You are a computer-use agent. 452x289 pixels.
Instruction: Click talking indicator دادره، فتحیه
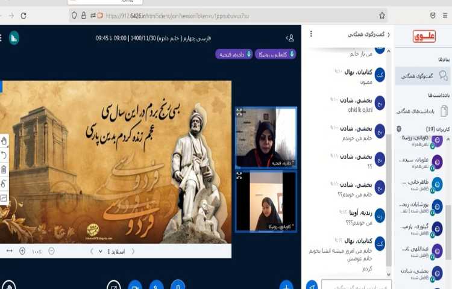(234, 54)
